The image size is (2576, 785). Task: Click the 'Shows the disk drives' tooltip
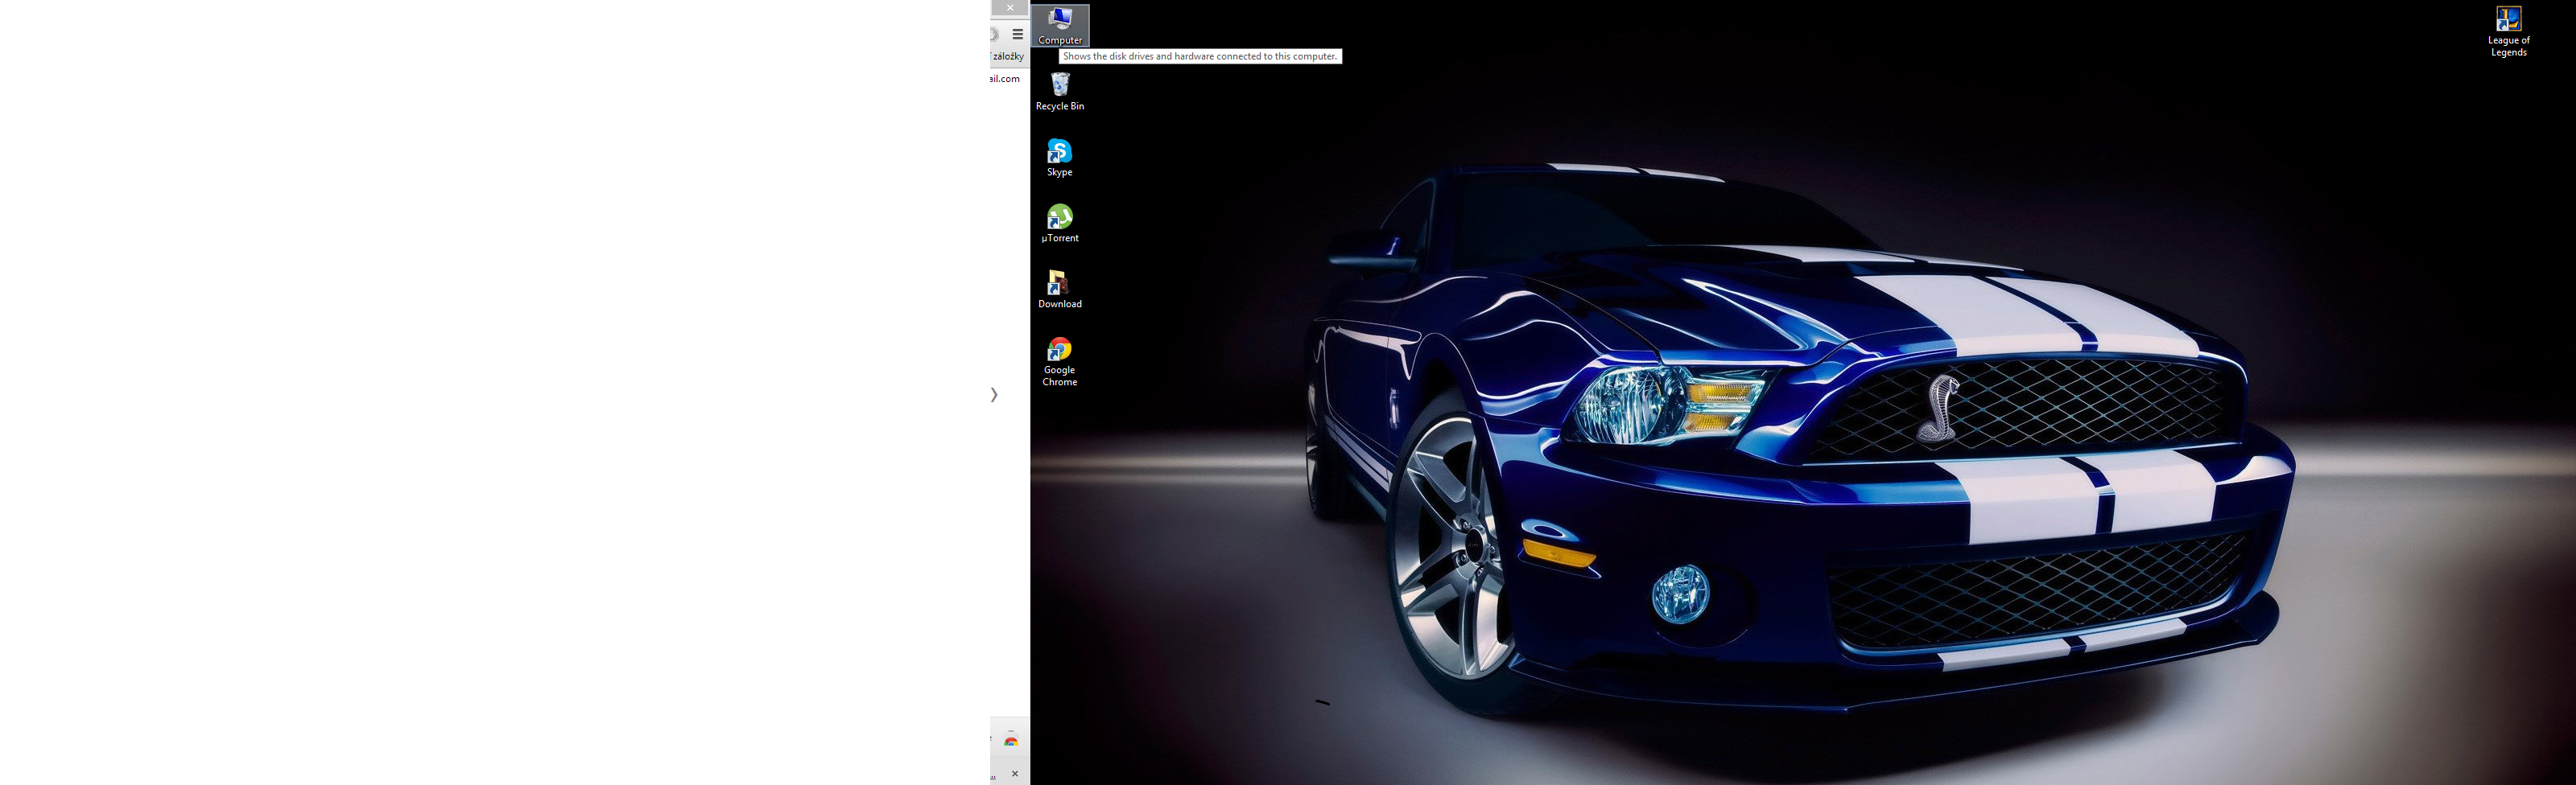tap(1199, 57)
